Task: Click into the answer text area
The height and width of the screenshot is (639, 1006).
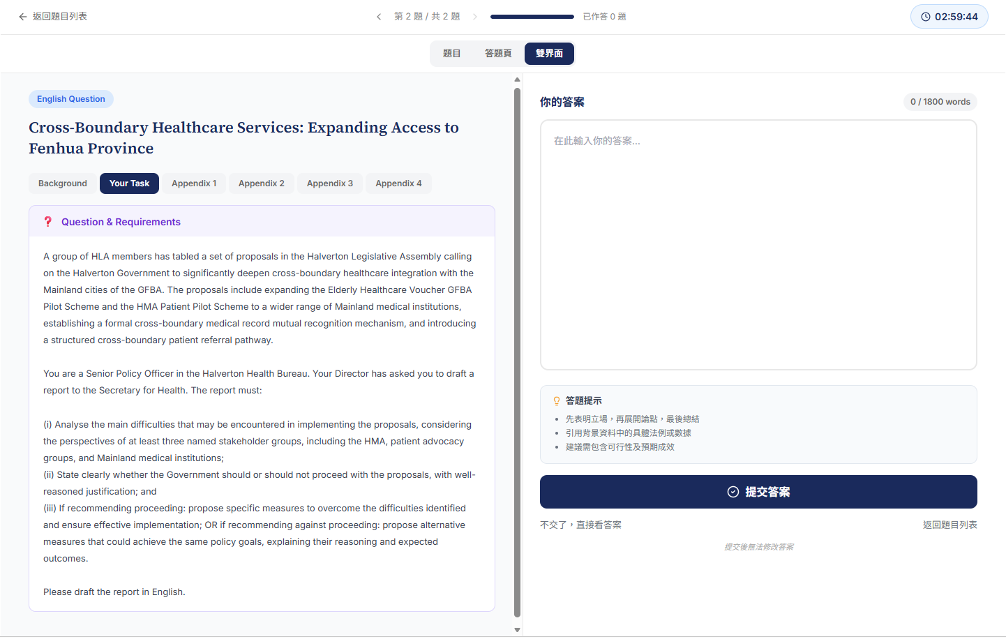Action: pyautogui.click(x=758, y=245)
